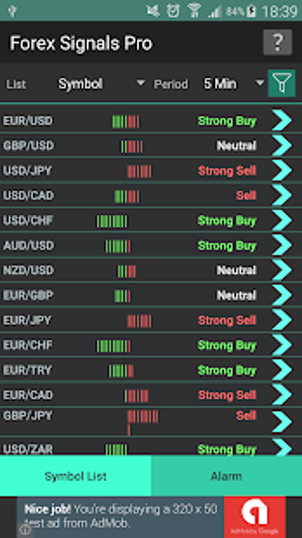Screen dimensions: 302x538
Task: Tap the arrow next to USD/JPY
Action: click(282, 170)
